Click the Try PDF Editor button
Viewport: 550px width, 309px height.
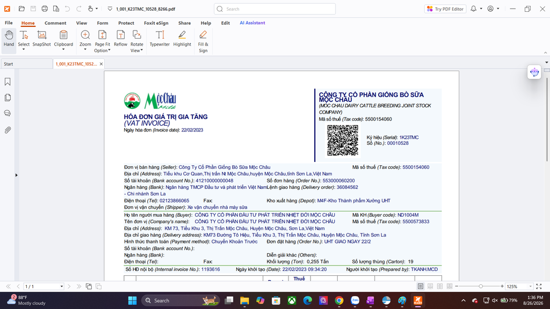coord(445,9)
